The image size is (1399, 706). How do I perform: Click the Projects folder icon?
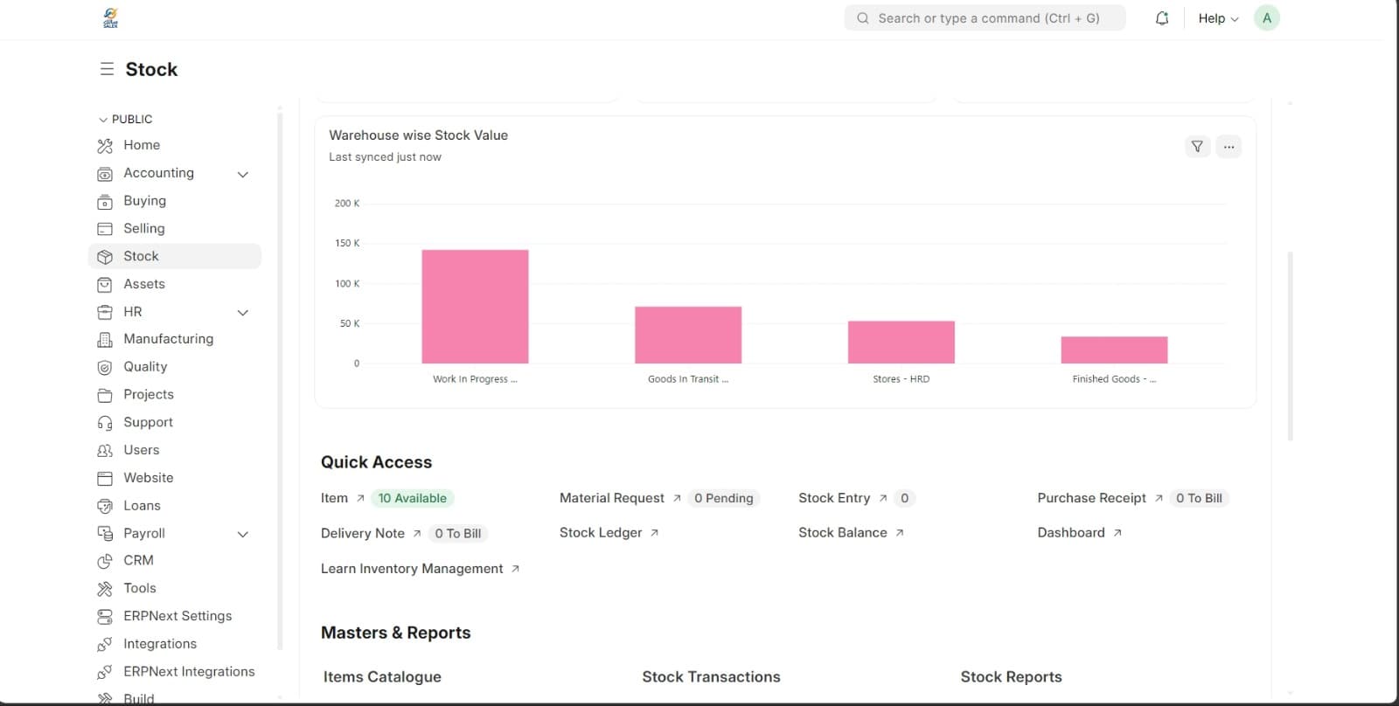[105, 395]
